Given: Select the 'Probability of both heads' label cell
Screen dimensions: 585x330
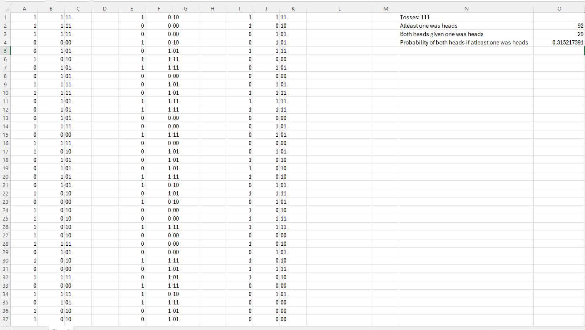Looking at the screenshot, I should (466, 42).
